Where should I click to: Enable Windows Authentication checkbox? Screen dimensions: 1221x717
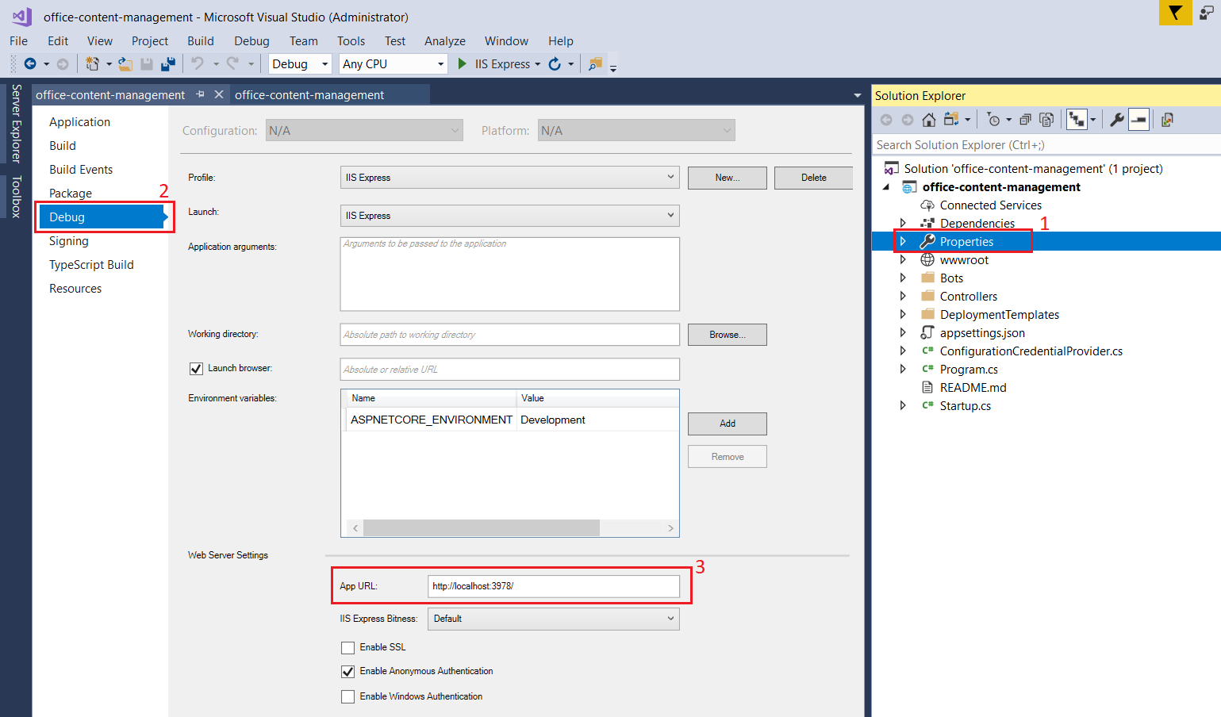[x=347, y=697]
